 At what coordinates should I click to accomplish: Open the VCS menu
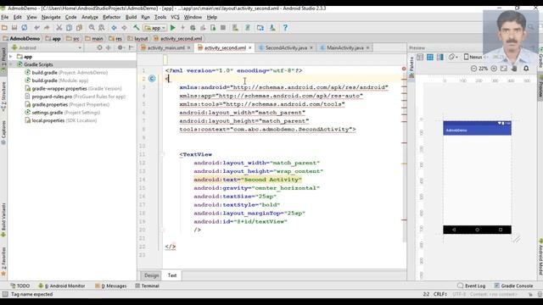pos(176,17)
